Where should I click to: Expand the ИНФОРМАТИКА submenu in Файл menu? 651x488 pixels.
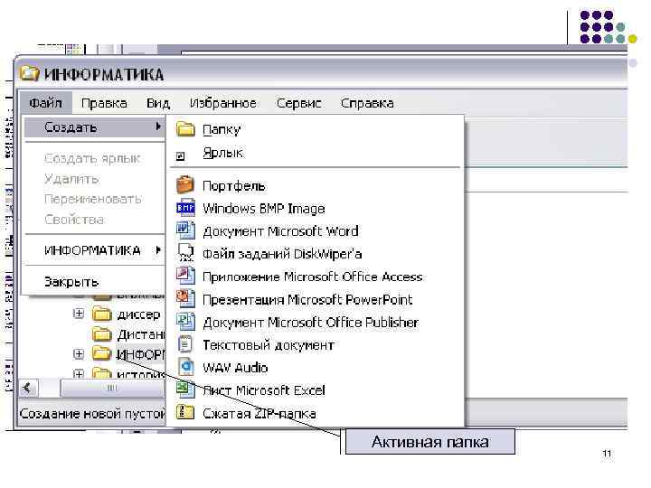(95, 250)
